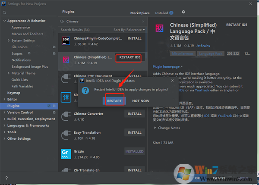Select Keymap in the settings tree
The image size is (259, 185).
[14, 93]
